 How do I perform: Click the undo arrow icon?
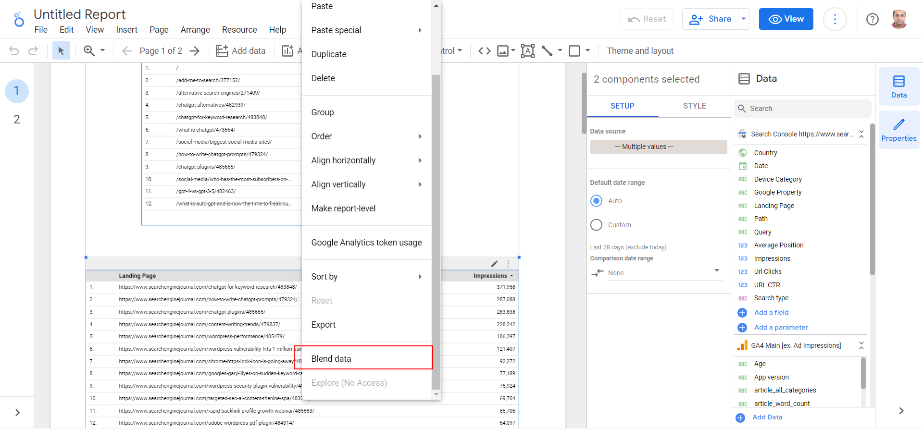pyautogui.click(x=14, y=51)
